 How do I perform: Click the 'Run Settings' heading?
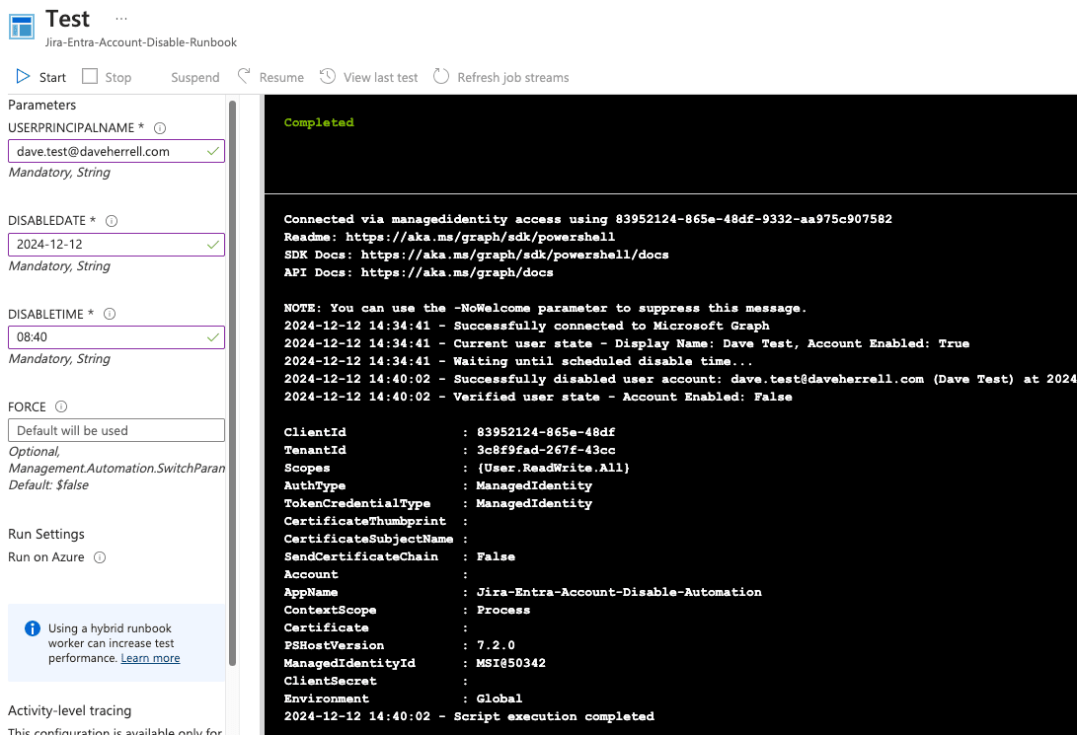click(46, 534)
